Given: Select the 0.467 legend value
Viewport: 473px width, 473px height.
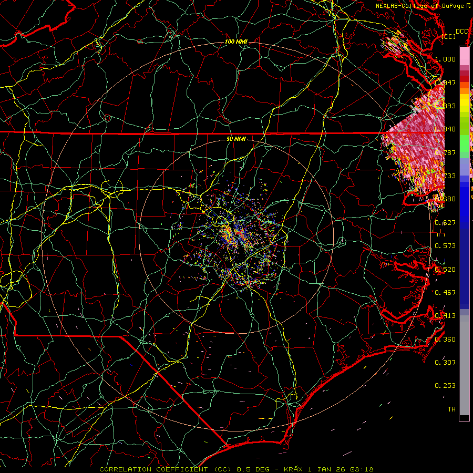Looking at the screenshot, I should point(445,293).
